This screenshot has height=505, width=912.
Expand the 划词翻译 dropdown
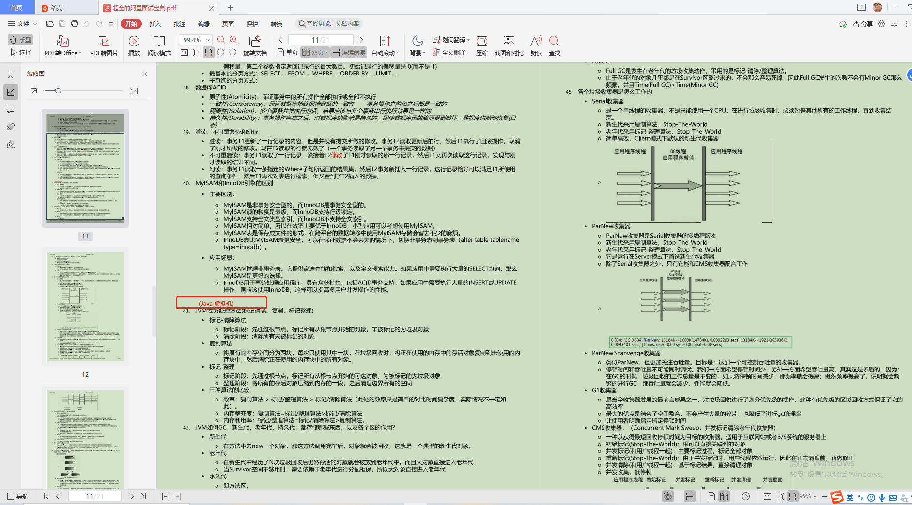coord(468,40)
